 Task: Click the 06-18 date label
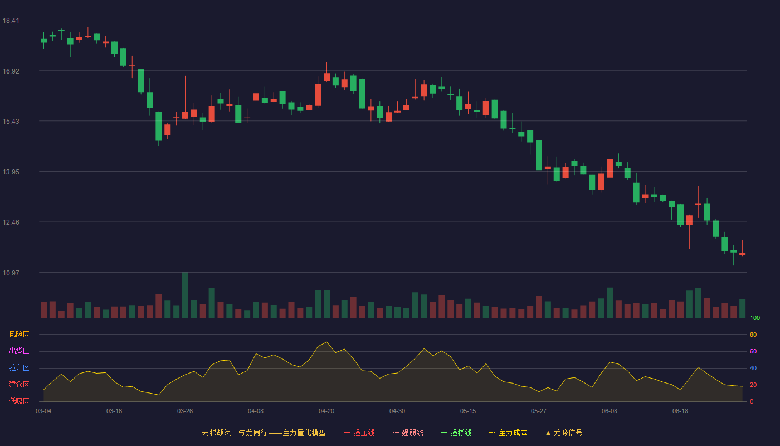pyautogui.click(x=680, y=411)
